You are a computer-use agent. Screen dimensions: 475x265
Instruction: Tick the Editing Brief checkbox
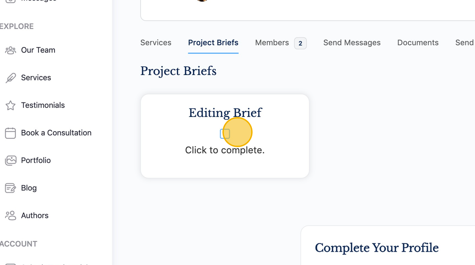pyautogui.click(x=225, y=134)
